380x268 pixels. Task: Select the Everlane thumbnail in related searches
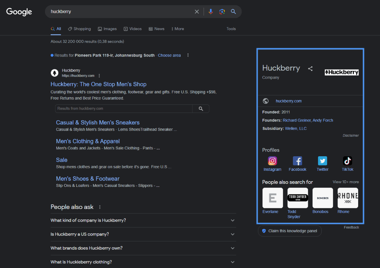pos(273,198)
